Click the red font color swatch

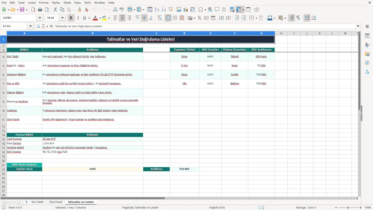(95, 18)
